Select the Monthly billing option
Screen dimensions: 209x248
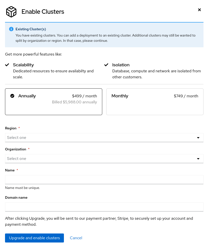(155, 102)
